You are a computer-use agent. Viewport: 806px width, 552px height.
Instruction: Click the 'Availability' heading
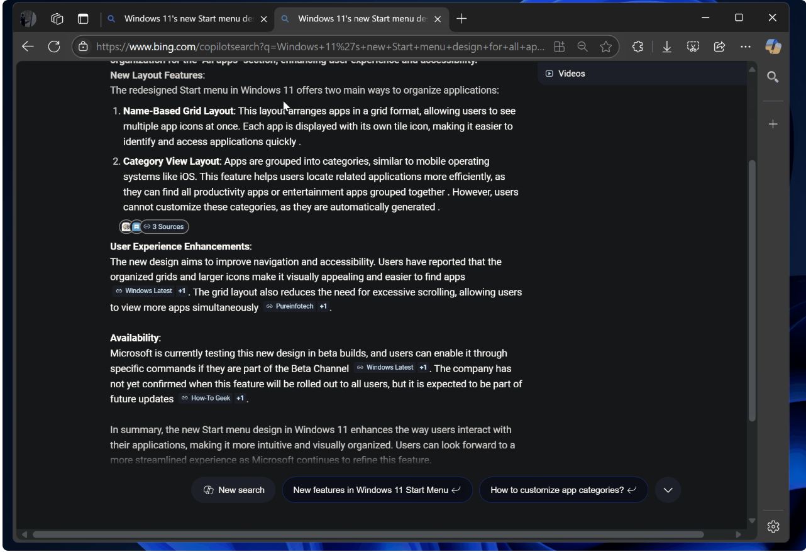[135, 338]
